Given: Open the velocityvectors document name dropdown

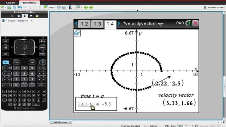Looking at the screenshot, I should tap(161, 24).
